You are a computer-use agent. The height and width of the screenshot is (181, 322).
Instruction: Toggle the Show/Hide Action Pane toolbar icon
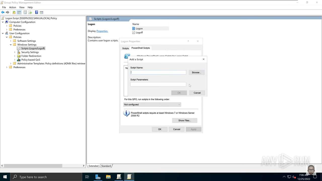tap(42, 12)
